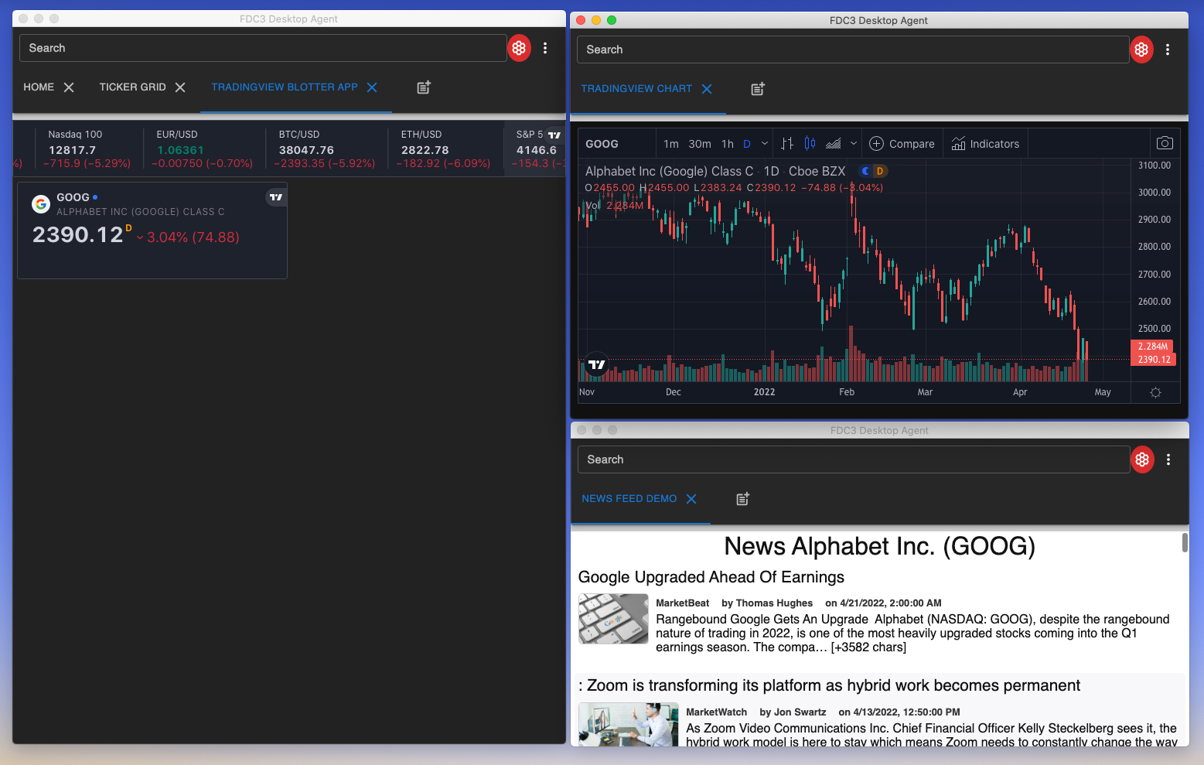Click the blotter window Search field
1204x765 pixels.
coord(263,48)
